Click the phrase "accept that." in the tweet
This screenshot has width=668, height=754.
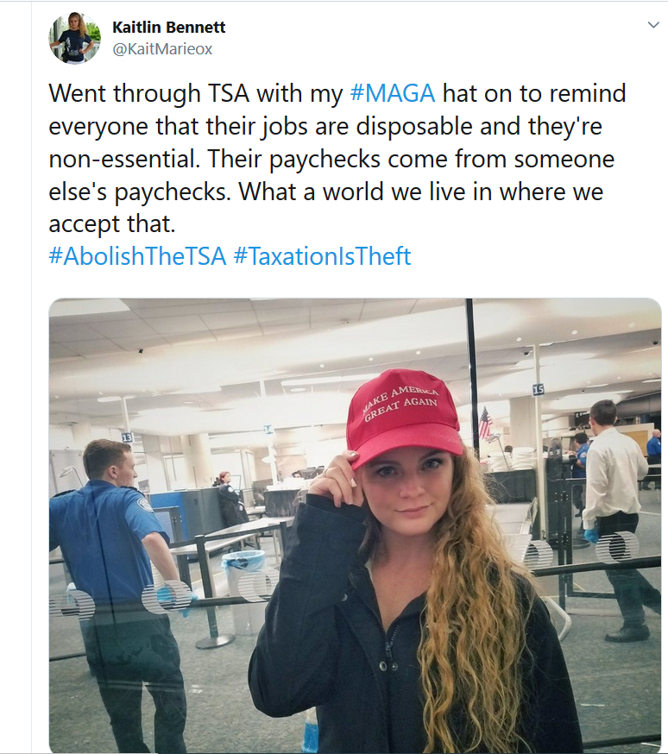point(112,224)
